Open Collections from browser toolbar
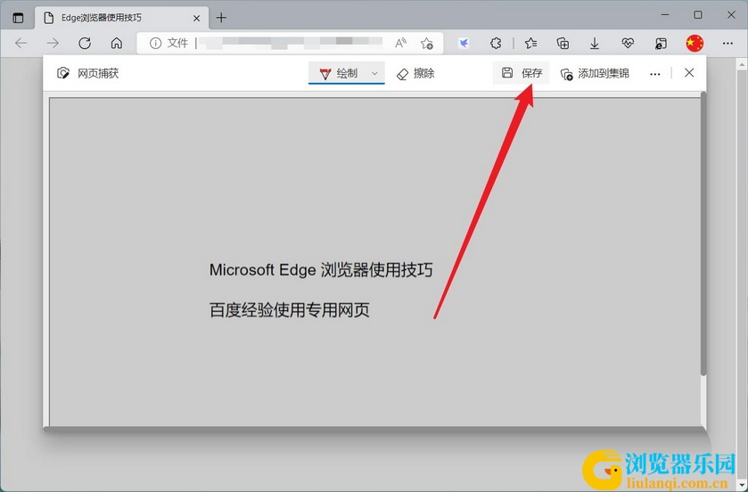 tap(563, 44)
